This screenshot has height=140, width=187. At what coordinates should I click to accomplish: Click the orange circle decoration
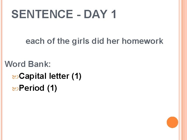tap(172, 122)
